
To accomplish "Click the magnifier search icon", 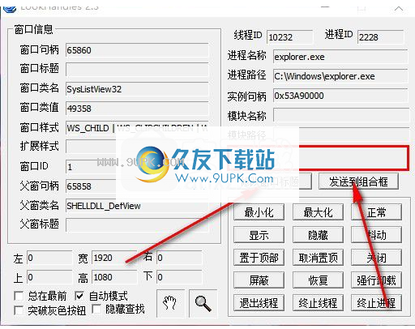I will coord(203,303).
